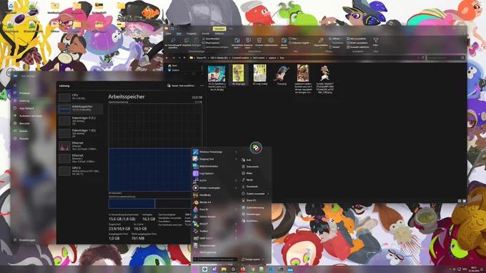Select GPU 0 in performance list

coord(81,170)
